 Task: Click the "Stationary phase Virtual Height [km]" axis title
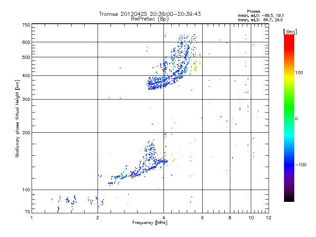tap(17, 118)
